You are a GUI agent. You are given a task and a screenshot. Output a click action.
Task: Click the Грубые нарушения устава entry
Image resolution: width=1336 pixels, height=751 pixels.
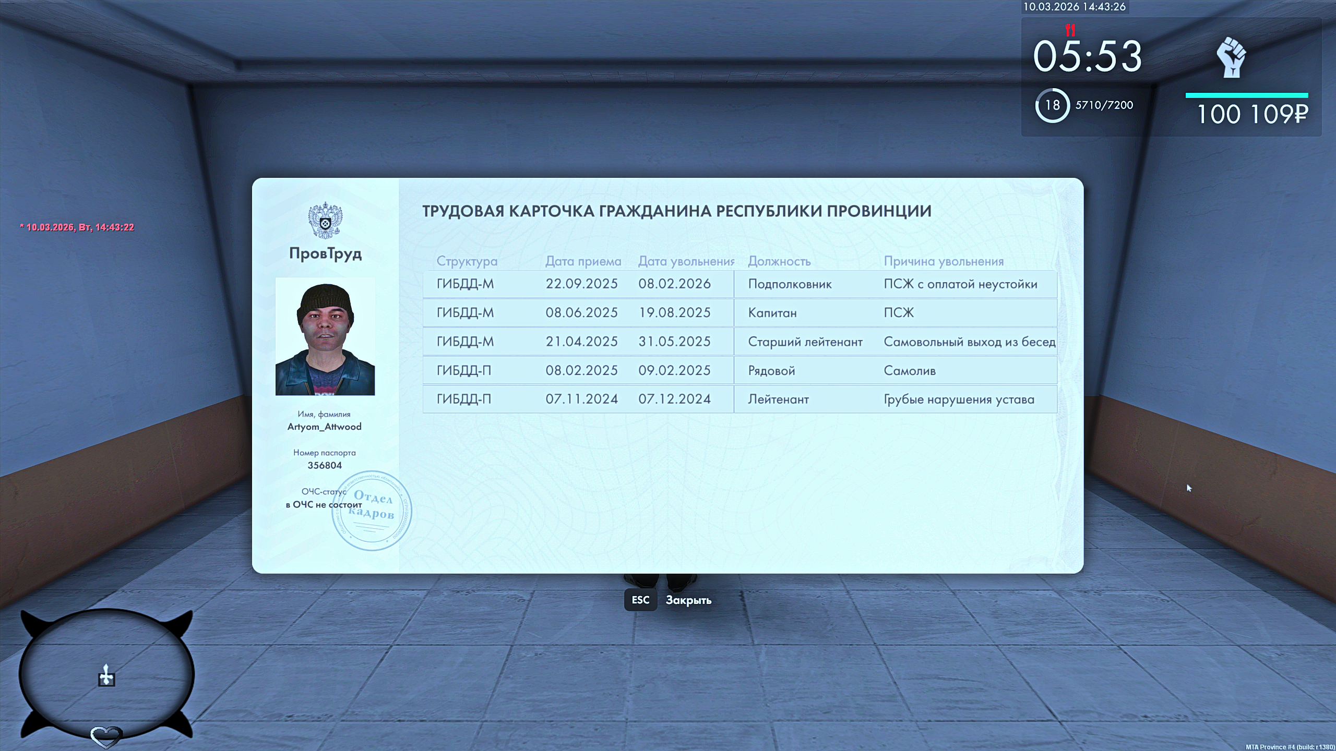point(959,399)
